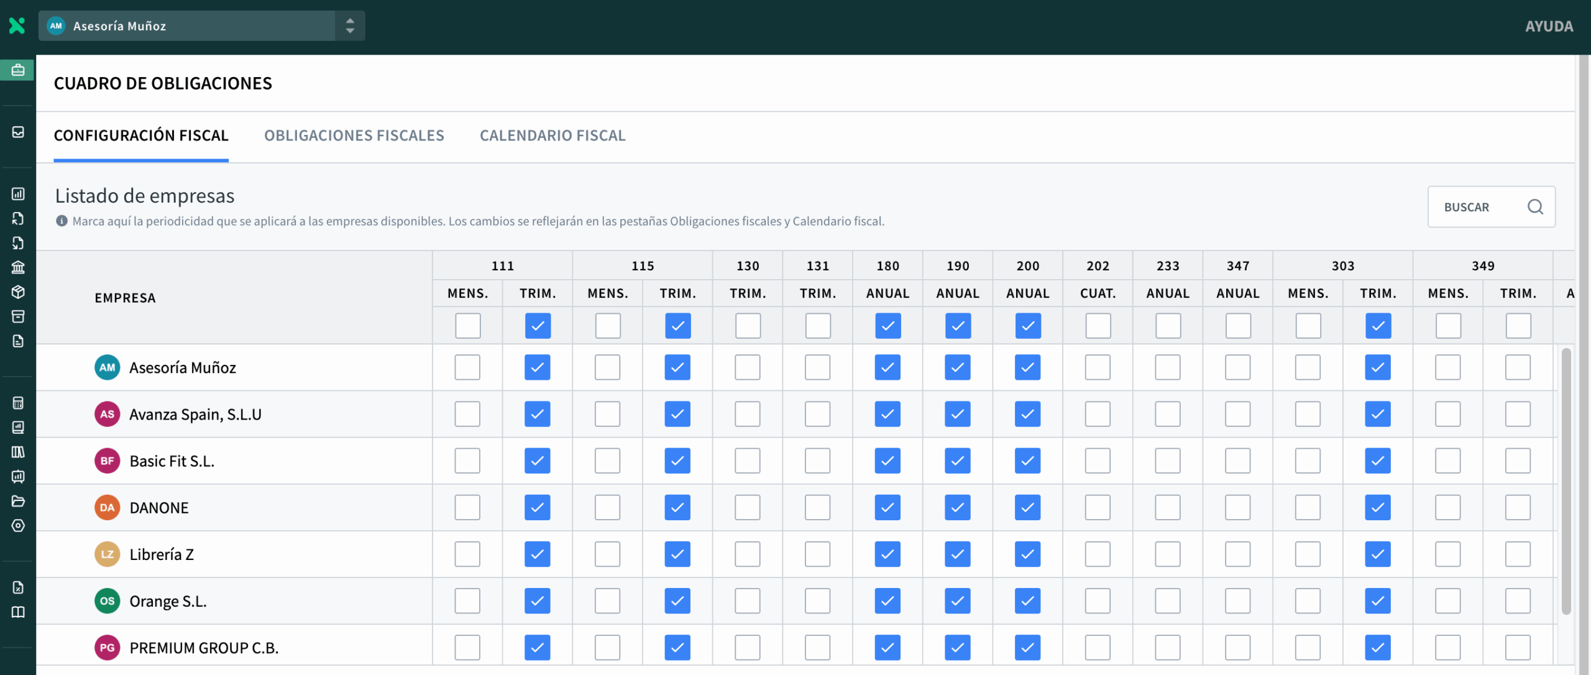
Task: Click the Basic Fit S.L. company name
Action: point(172,461)
